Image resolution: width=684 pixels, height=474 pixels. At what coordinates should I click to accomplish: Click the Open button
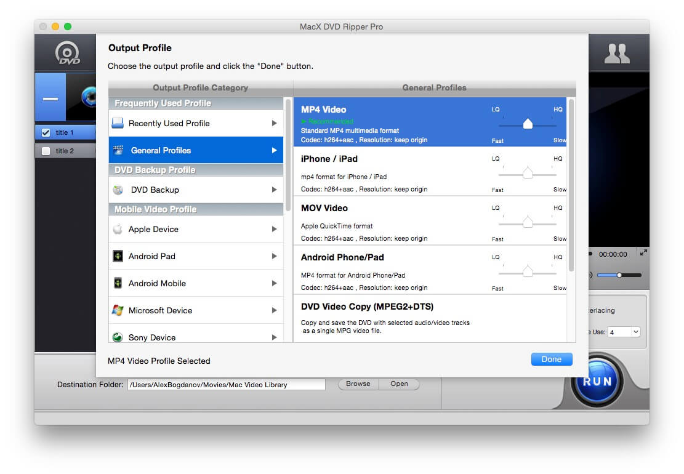pyautogui.click(x=399, y=384)
